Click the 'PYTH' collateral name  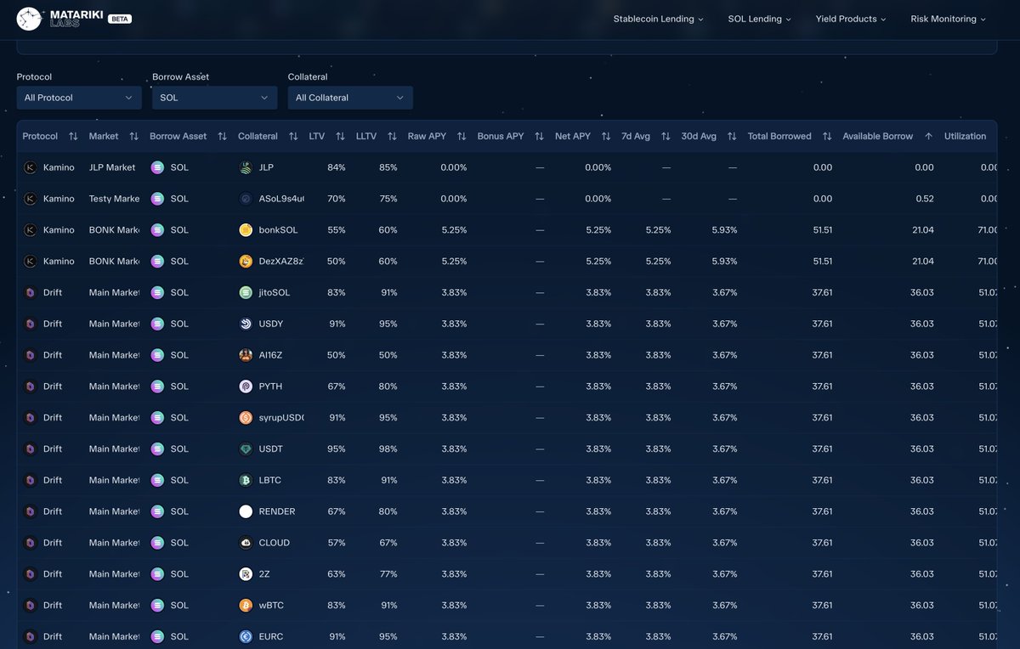click(271, 387)
